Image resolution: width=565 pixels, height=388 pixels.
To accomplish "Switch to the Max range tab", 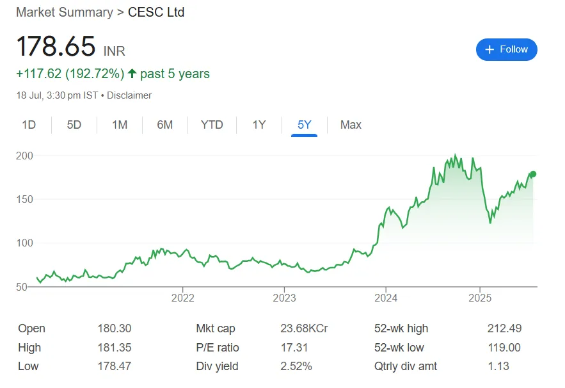I will pos(351,125).
